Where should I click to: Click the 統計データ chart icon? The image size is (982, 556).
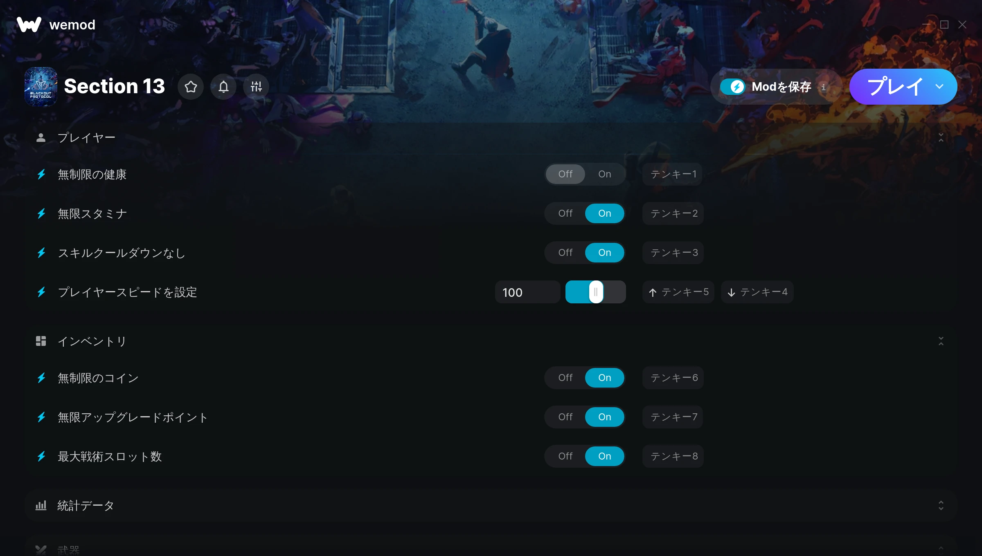click(x=41, y=505)
